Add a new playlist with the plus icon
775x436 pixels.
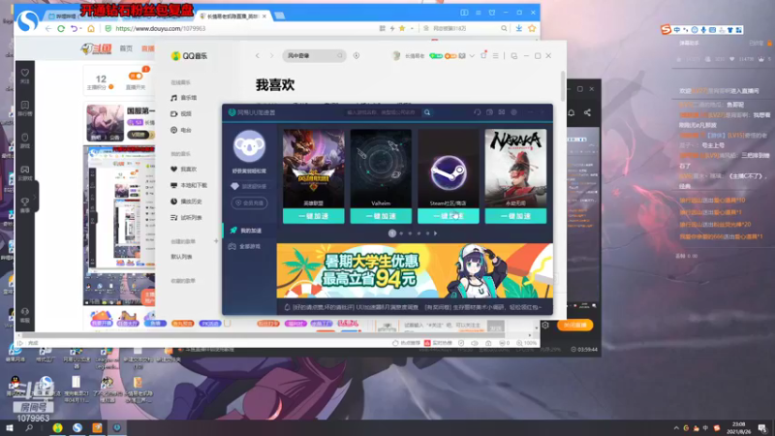[x=216, y=241]
